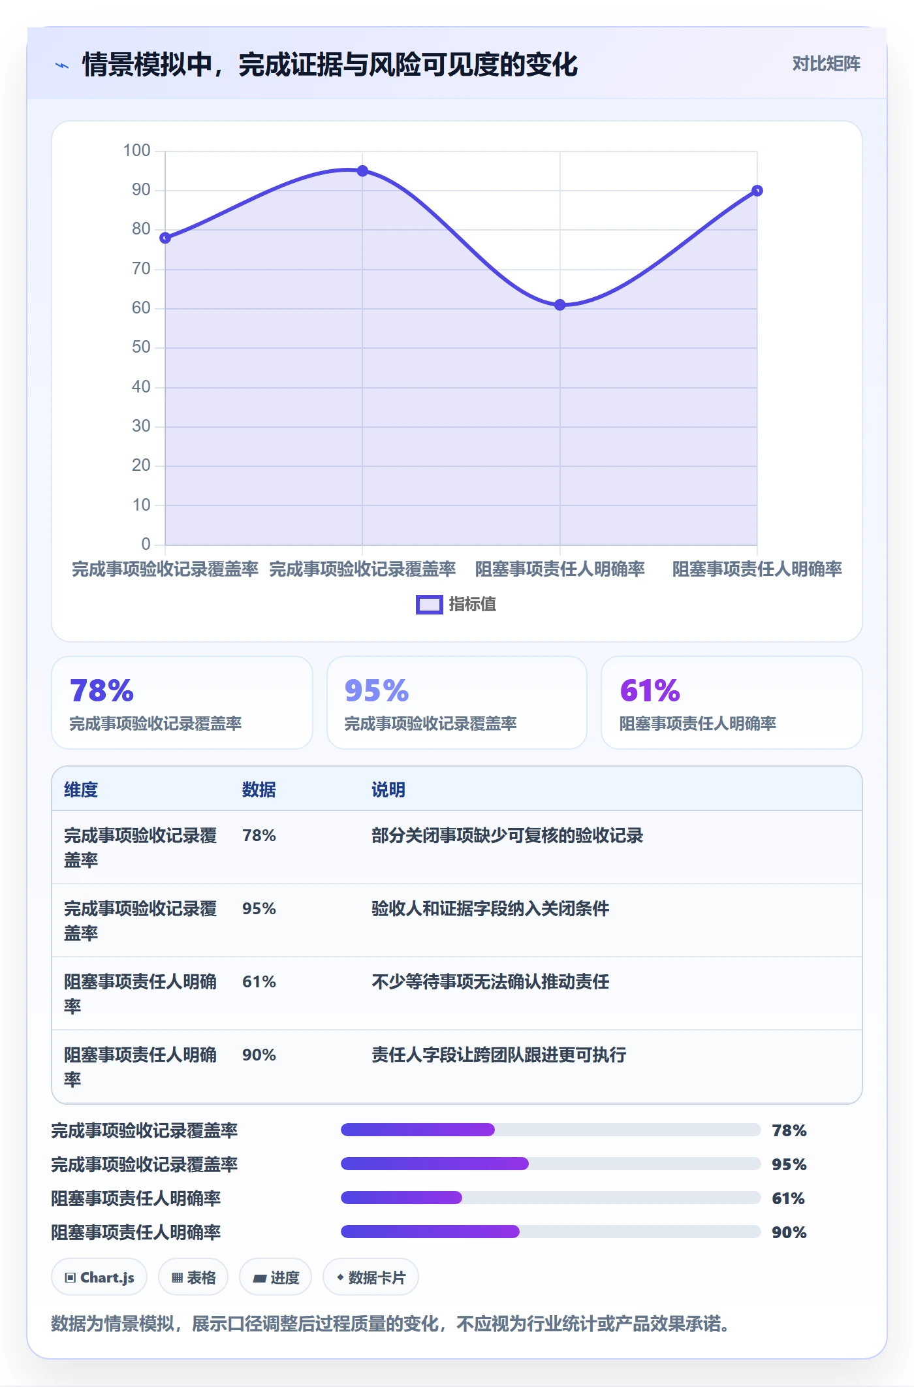
Task: Click 不少等待事项无法确认推动责任 description
Action: click(490, 981)
